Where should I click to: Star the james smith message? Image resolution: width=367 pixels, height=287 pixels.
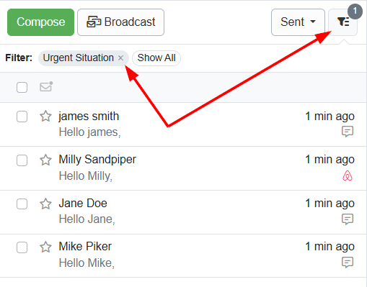45,117
